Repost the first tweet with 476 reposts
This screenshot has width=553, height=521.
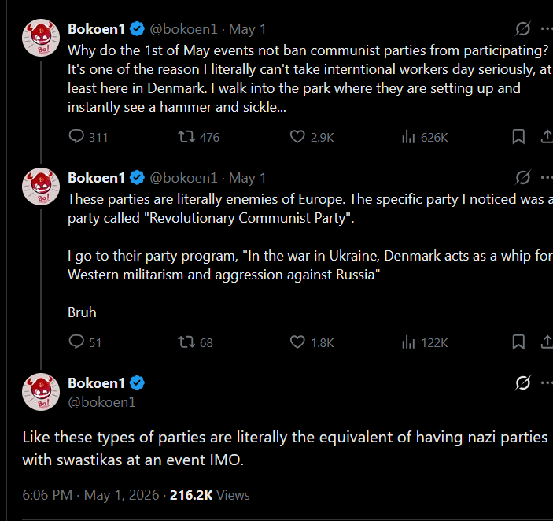[198, 137]
